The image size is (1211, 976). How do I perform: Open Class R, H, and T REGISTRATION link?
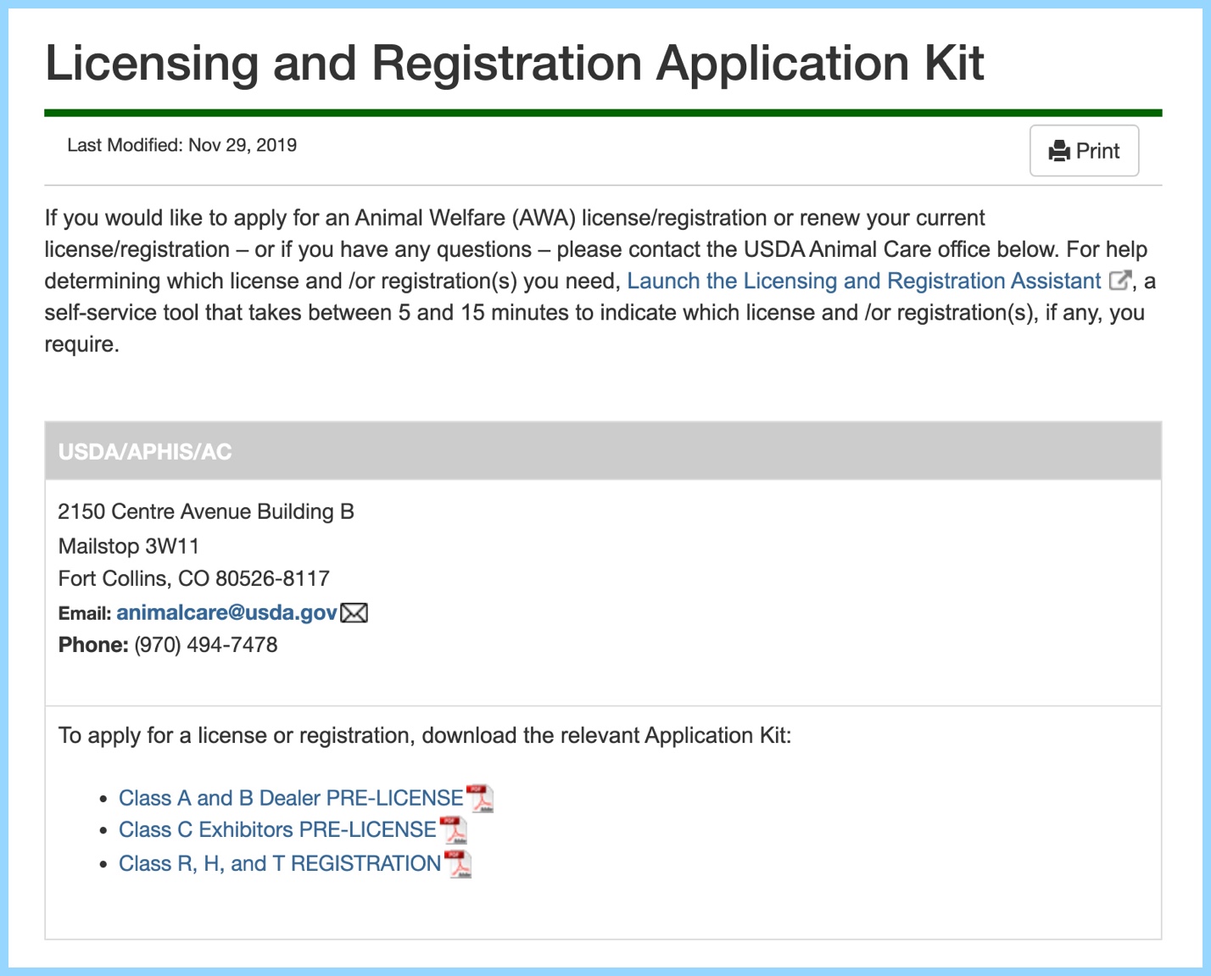pos(279,863)
